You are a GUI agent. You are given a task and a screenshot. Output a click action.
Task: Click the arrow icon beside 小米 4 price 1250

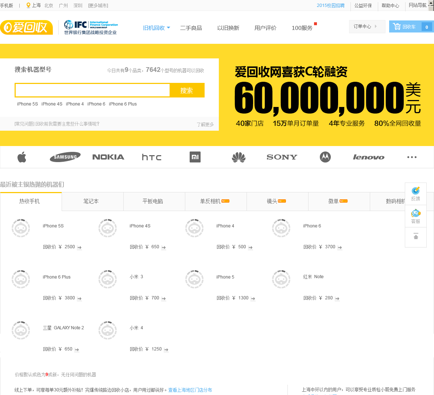[166, 350]
